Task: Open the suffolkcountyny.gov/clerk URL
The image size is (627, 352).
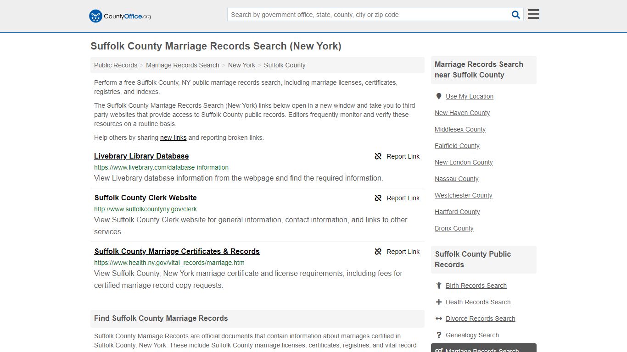Action: click(146, 209)
